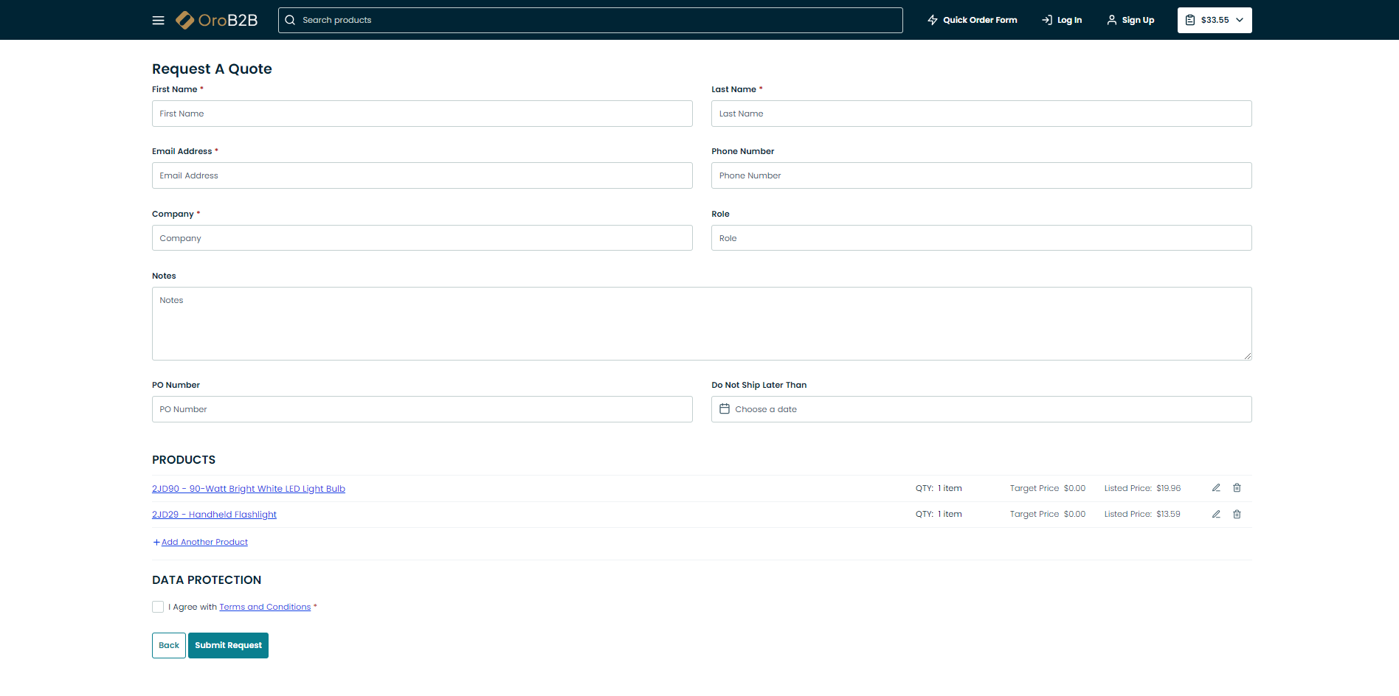Viewport: 1399px width, 696px height.
Task: Open the Terms and Conditions link
Action: tap(265, 607)
